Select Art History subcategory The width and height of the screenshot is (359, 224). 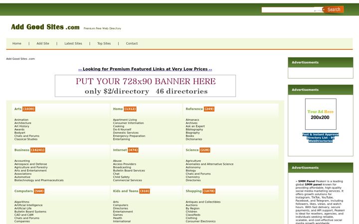click(22, 126)
